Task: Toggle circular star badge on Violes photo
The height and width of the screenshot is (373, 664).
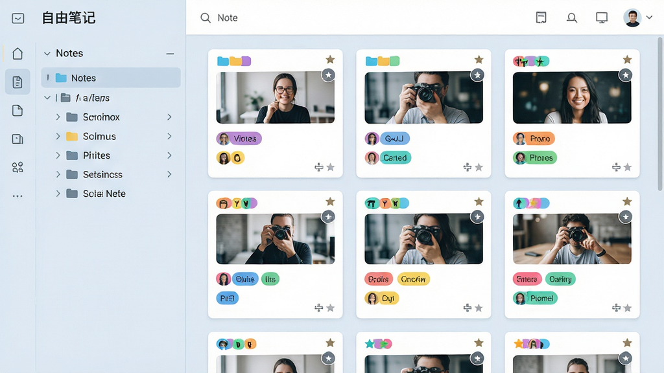Action: [328, 75]
